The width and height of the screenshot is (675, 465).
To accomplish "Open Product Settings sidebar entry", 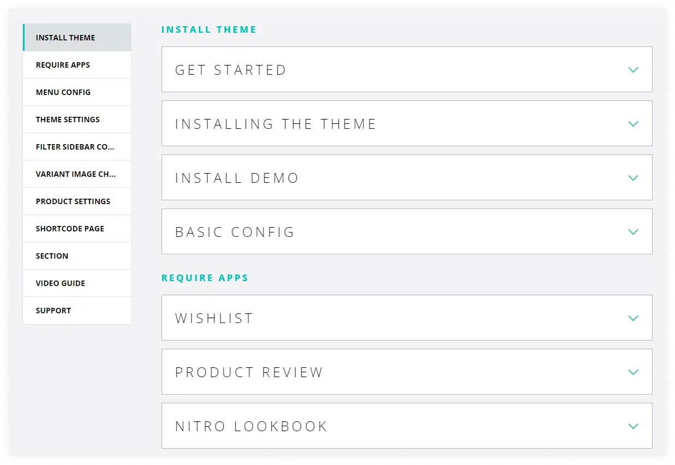I will 73,201.
